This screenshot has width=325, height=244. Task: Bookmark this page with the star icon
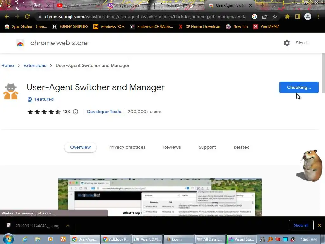(x=275, y=17)
